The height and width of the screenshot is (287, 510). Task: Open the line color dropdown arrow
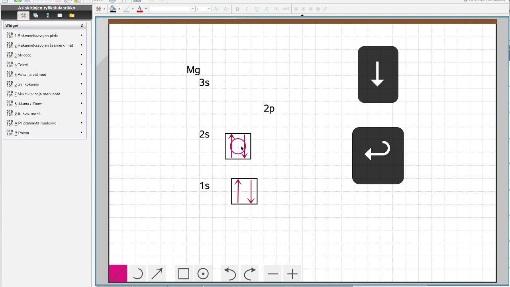pyautogui.click(x=132, y=9)
